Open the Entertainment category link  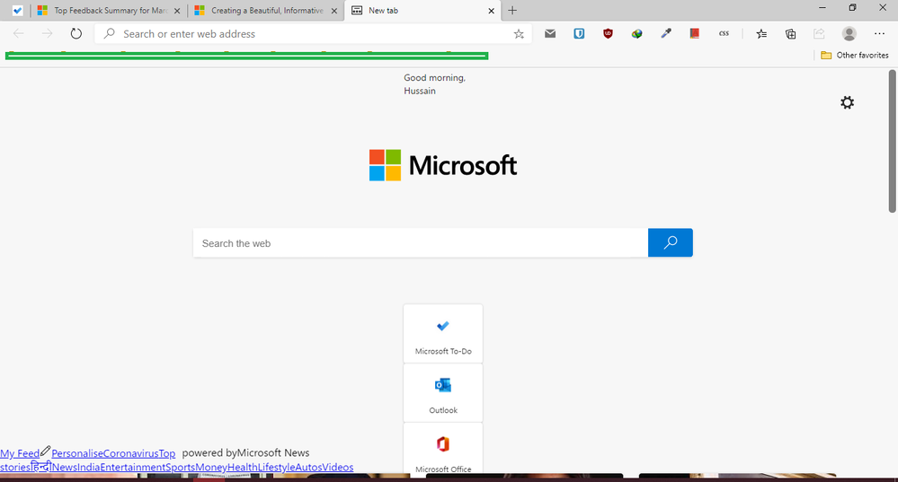pyautogui.click(x=133, y=467)
